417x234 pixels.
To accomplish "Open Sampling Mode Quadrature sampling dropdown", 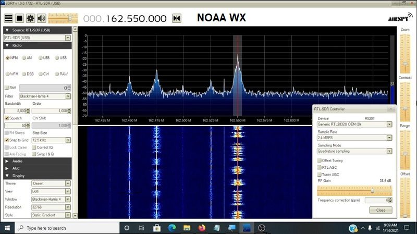I will pos(389,151).
